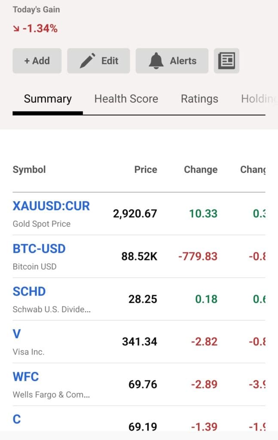Screen dimensions: 278x440
Task: Select the Summary tab
Action: pos(47,98)
